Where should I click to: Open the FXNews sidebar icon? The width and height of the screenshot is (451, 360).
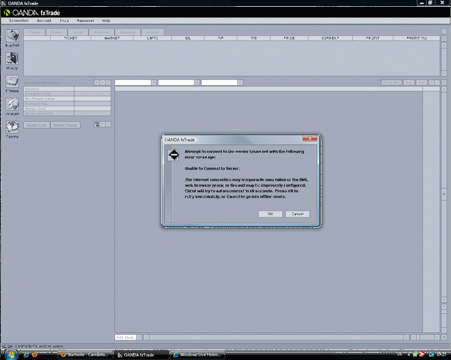12,82
